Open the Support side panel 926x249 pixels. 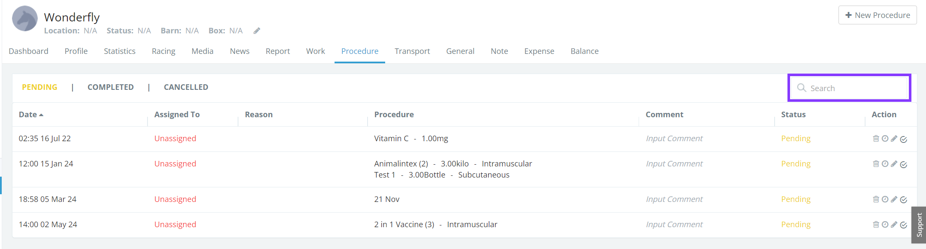coord(919,225)
